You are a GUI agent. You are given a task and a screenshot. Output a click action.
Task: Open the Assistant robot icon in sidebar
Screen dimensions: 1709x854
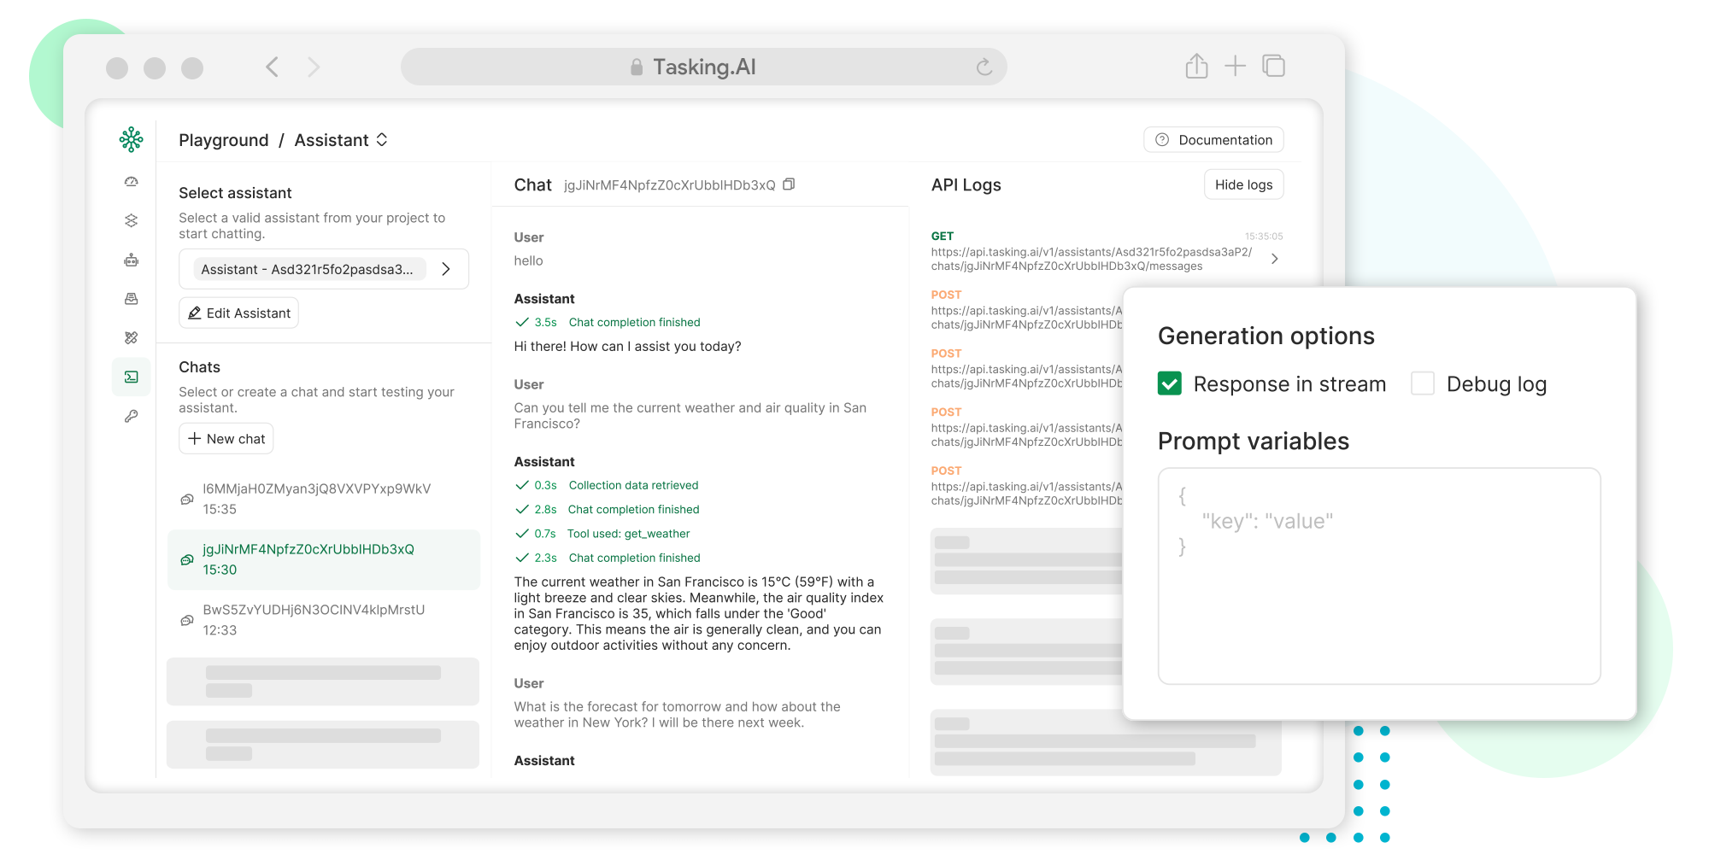131,260
